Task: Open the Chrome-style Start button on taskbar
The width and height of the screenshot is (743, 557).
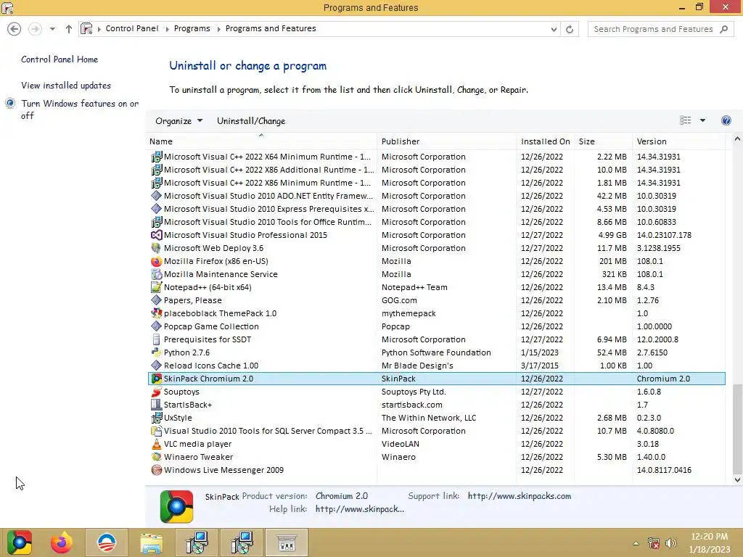Action: coord(20,542)
